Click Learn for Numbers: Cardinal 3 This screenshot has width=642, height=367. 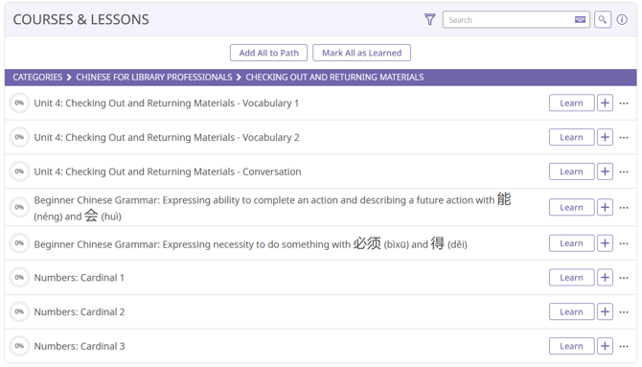(571, 346)
